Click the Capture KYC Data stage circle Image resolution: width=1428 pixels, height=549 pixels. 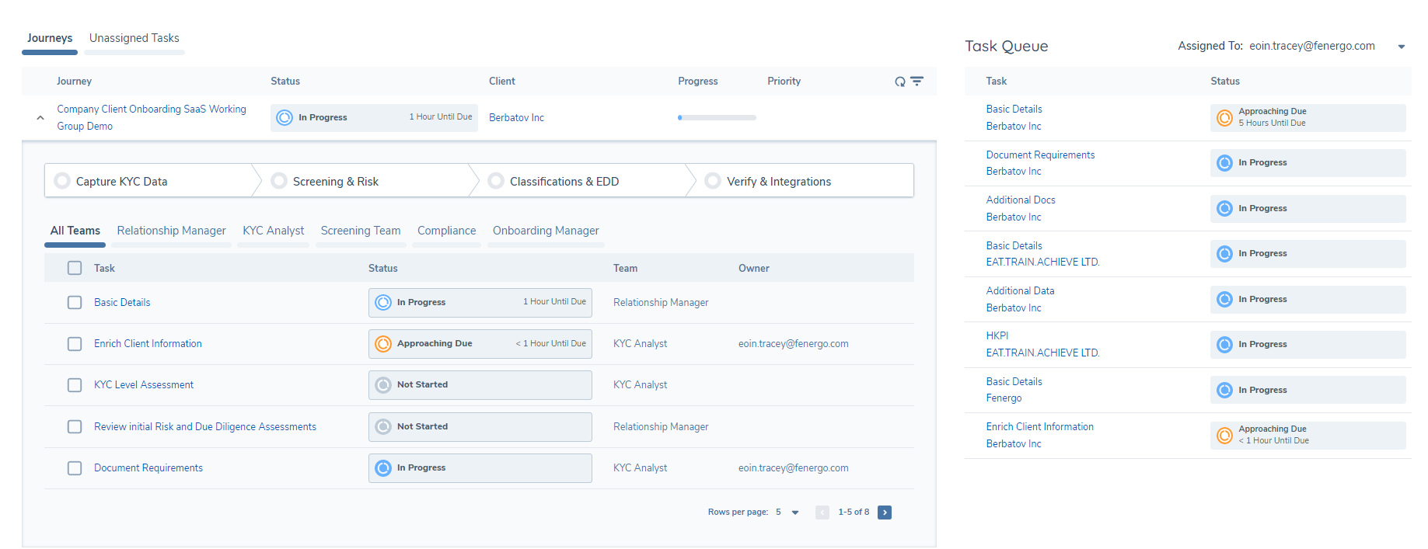pos(62,181)
